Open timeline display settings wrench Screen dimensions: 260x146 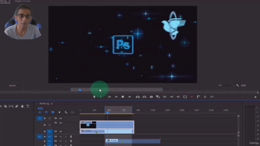tap(66, 112)
